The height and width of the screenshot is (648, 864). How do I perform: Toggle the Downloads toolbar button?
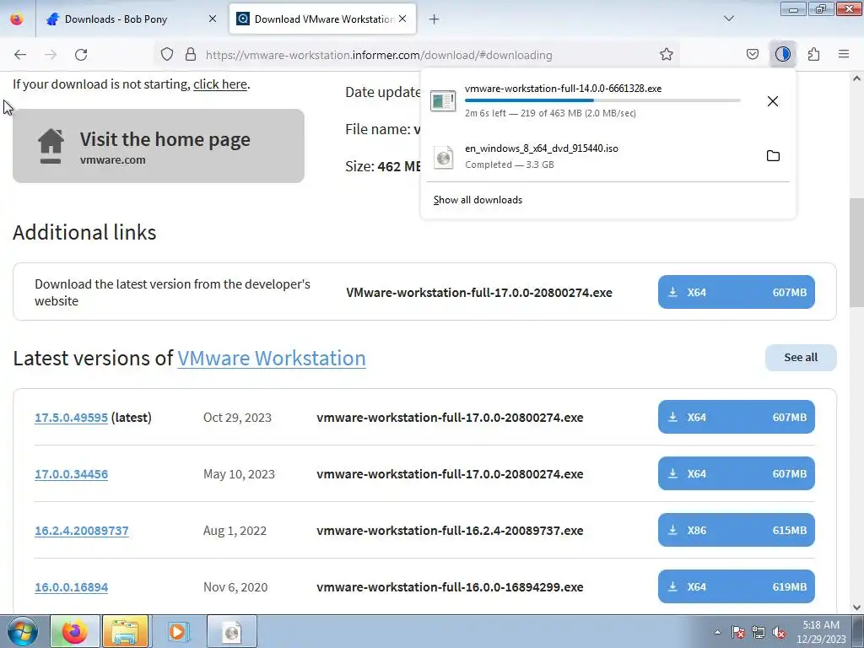783,54
